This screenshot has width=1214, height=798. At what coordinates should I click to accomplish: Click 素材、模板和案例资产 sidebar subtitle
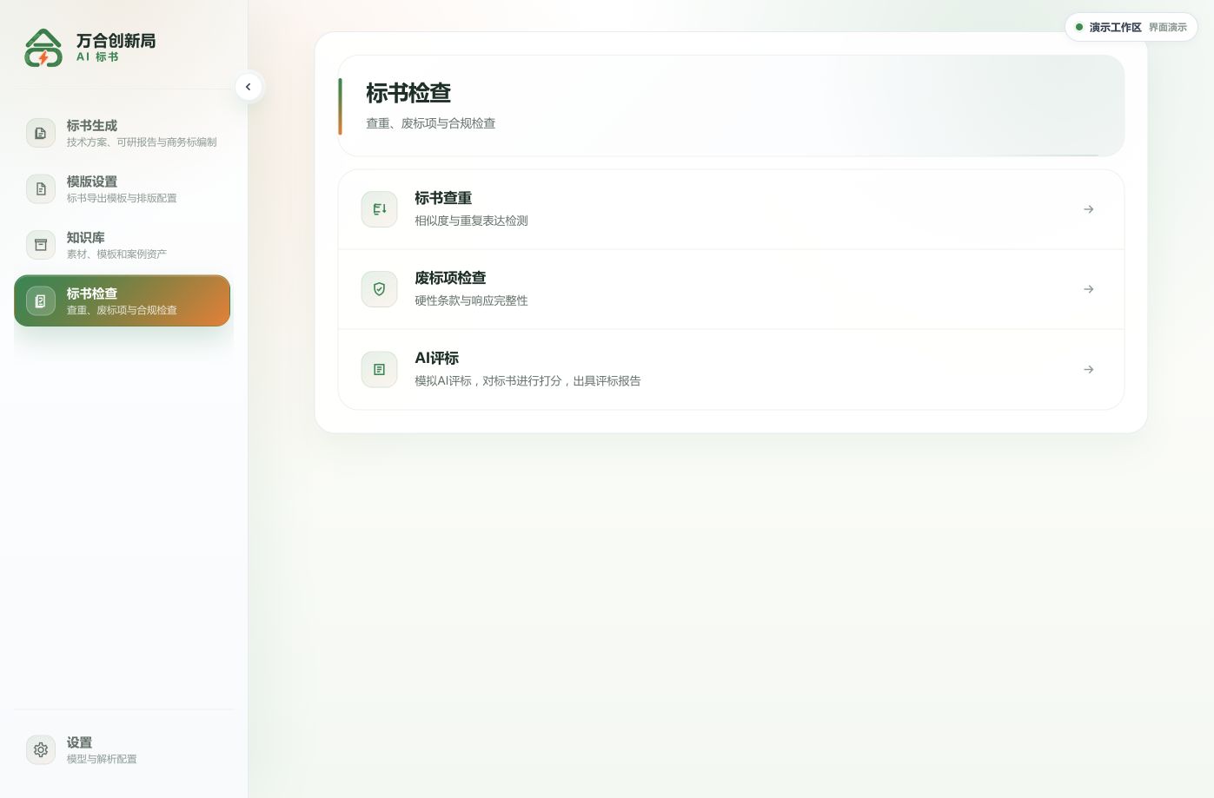[116, 254]
